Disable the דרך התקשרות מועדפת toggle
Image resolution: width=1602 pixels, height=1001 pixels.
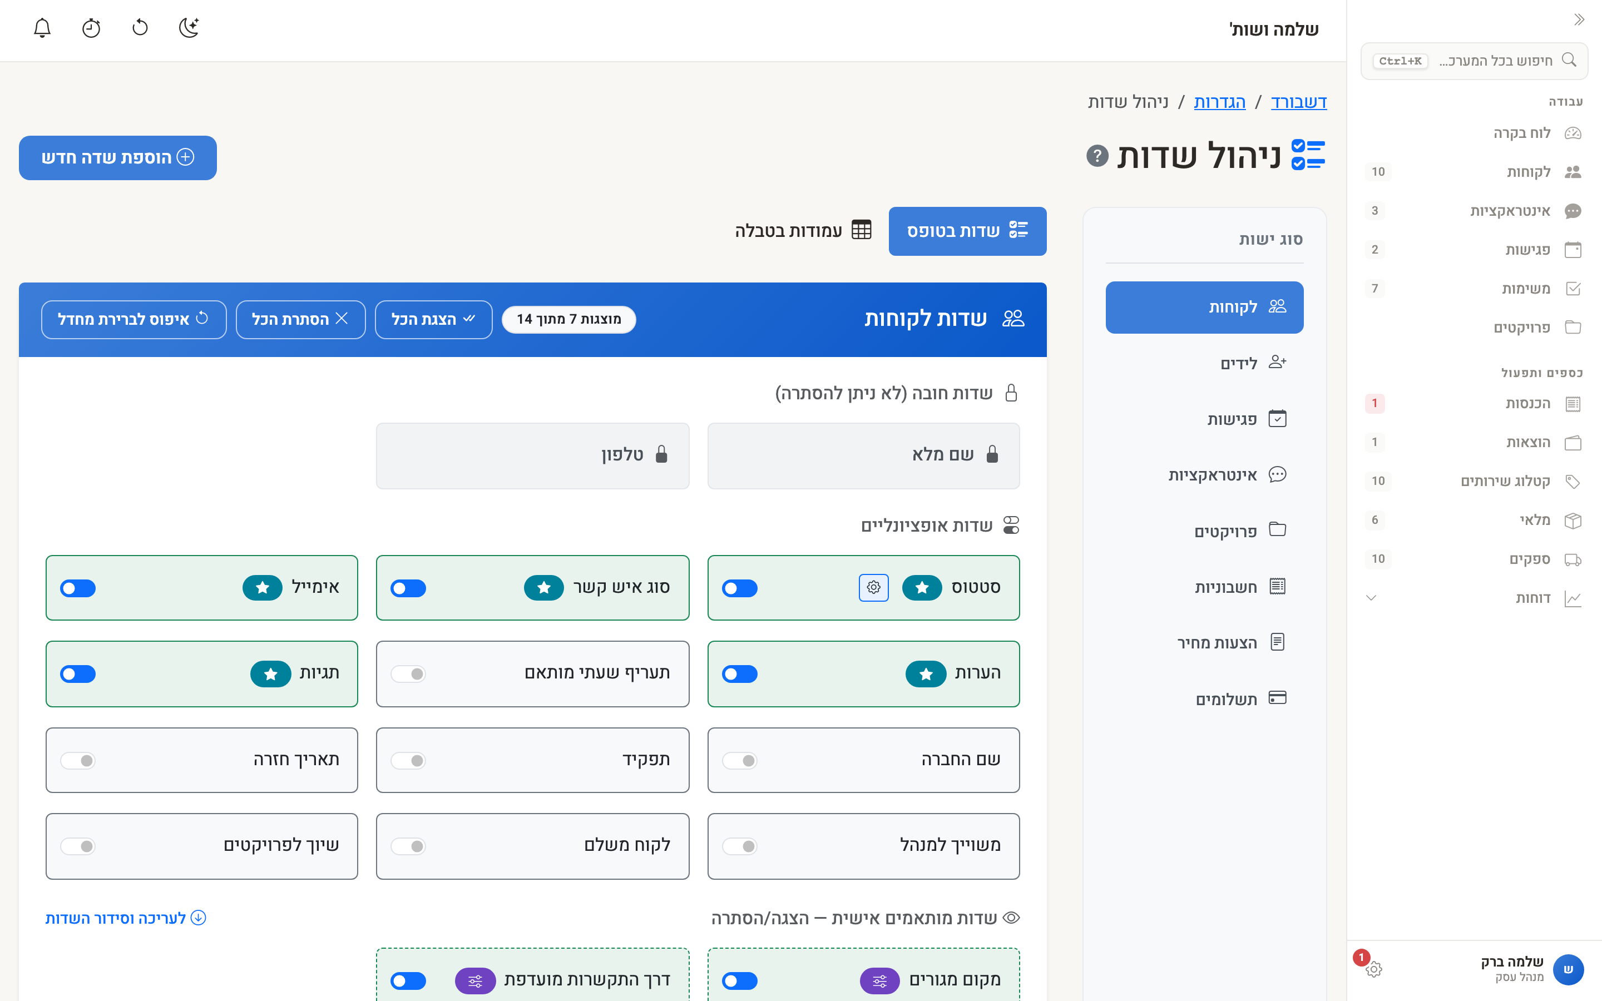(x=408, y=980)
